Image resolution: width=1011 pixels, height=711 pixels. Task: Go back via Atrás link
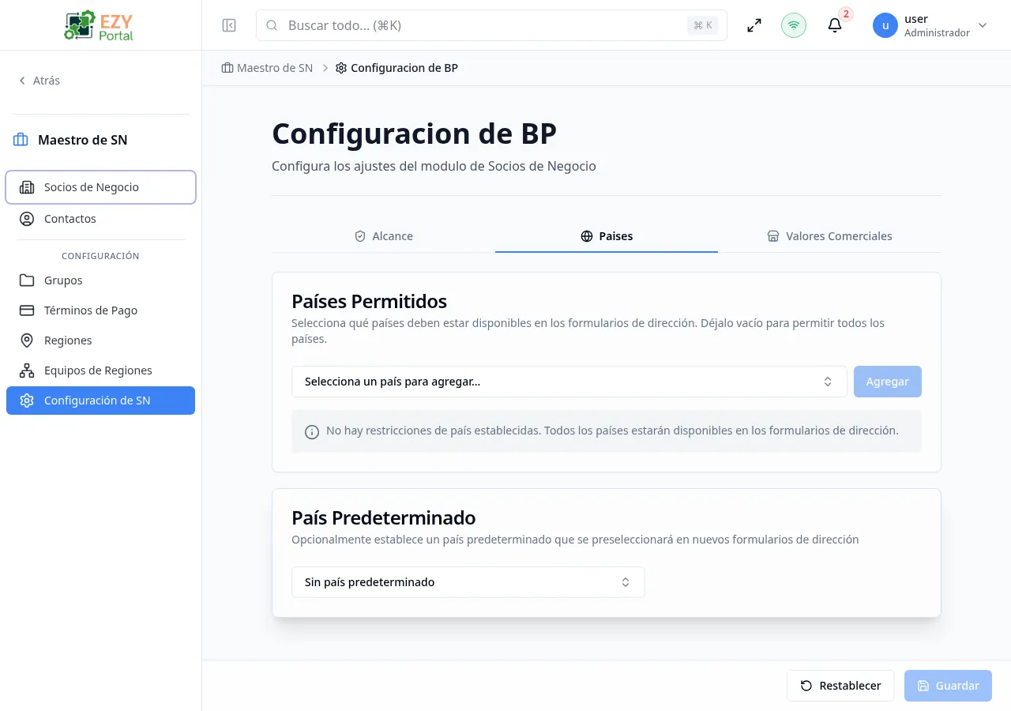point(39,81)
